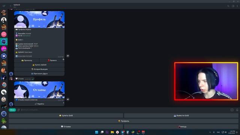Open the white M avatar chat
Viewport: 240px width, 135px height.
pyautogui.click(x=4, y=92)
